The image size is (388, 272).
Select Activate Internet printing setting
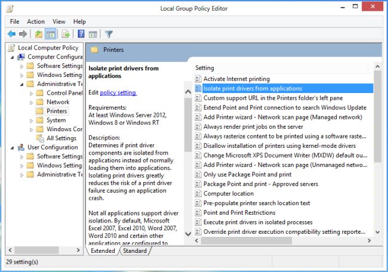(x=236, y=79)
